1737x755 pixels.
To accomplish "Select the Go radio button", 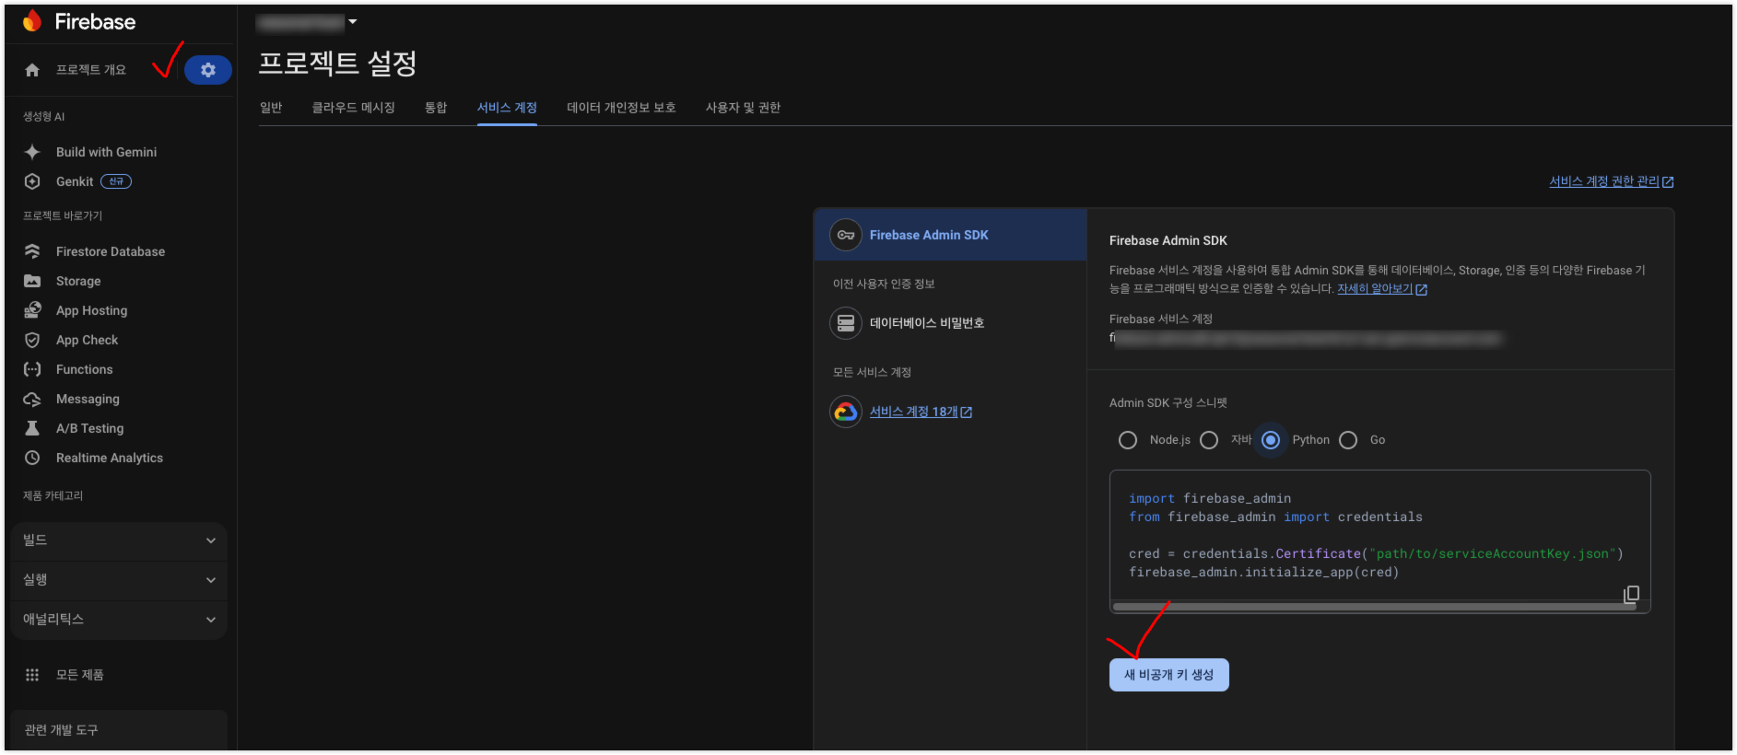I will click(1348, 440).
